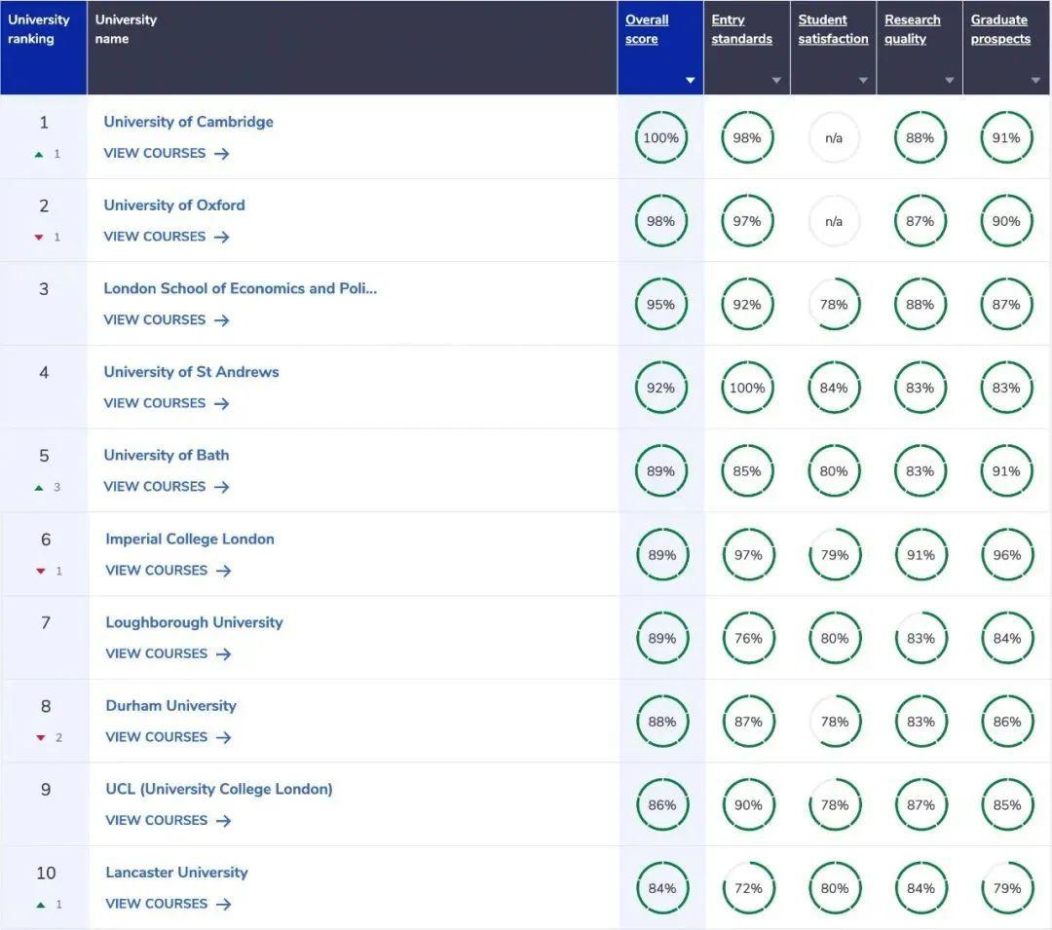The width and height of the screenshot is (1052, 930).
Task: Click the Research quality sort dropdown arrow
Action: coord(950,81)
